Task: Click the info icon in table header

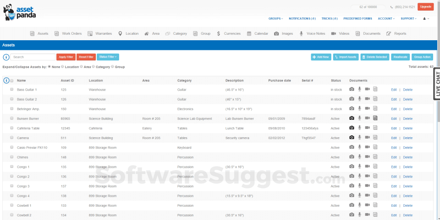Action: coord(6,80)
